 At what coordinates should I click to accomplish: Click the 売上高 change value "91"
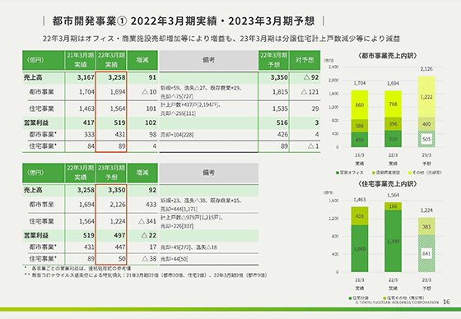152,77
